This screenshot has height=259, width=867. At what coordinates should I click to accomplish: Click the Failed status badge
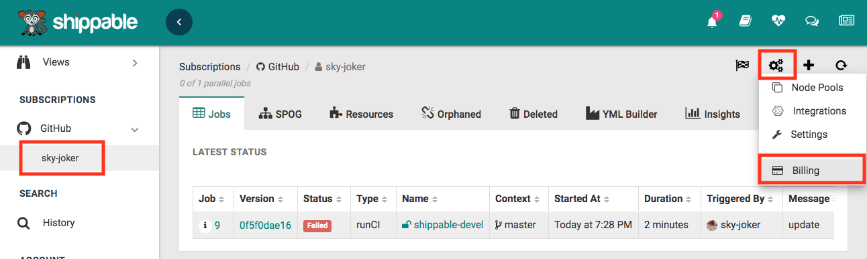pyautogui.click(x=317, y=226)
